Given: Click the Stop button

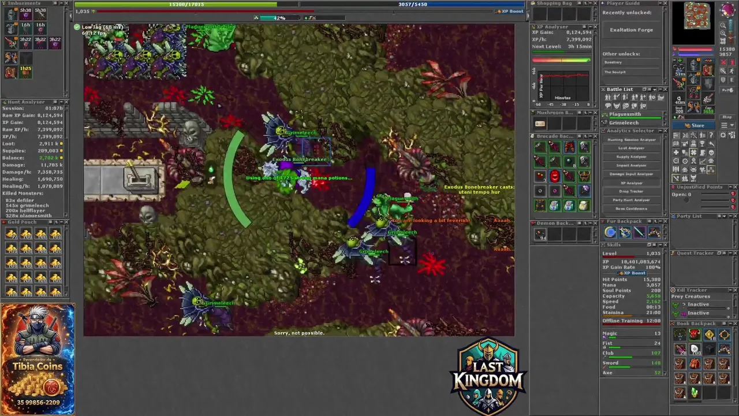Looking at the screenshot, I should click(727, 117).
